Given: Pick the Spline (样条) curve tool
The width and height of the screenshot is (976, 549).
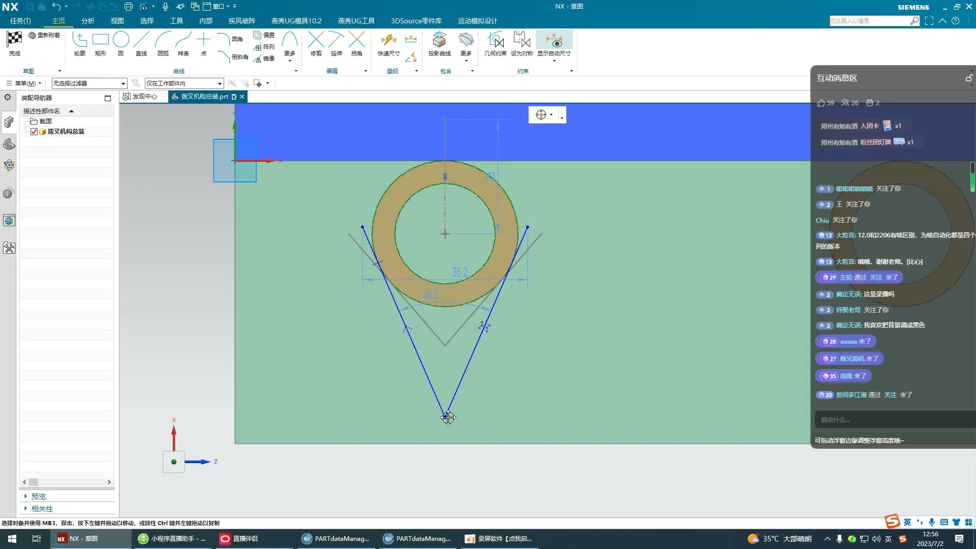Looking at the screenshot, I should click(x=184, y=41).
